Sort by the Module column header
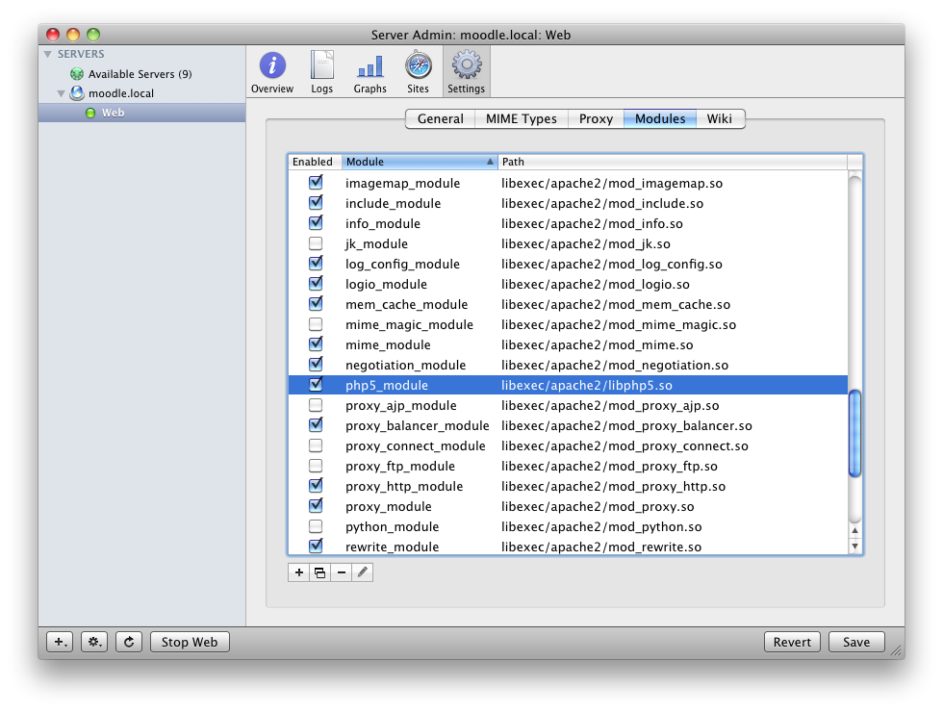Screen dimensions: 943x712 point(420,162)
